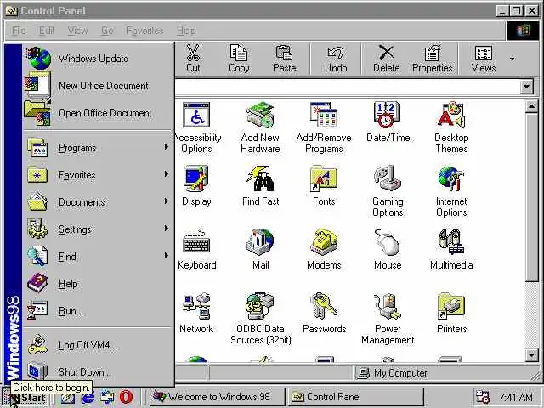Choose New Office Document in Start menu
Image resolution: width=544 pixels, height=408 pixels.
[98, 85]
